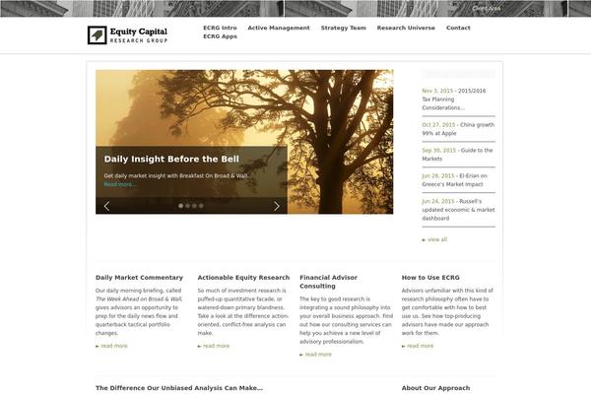Go to previous slide with left arrow
The width and height of the screenshot is (591, 394).
click(x=106, y=206)
